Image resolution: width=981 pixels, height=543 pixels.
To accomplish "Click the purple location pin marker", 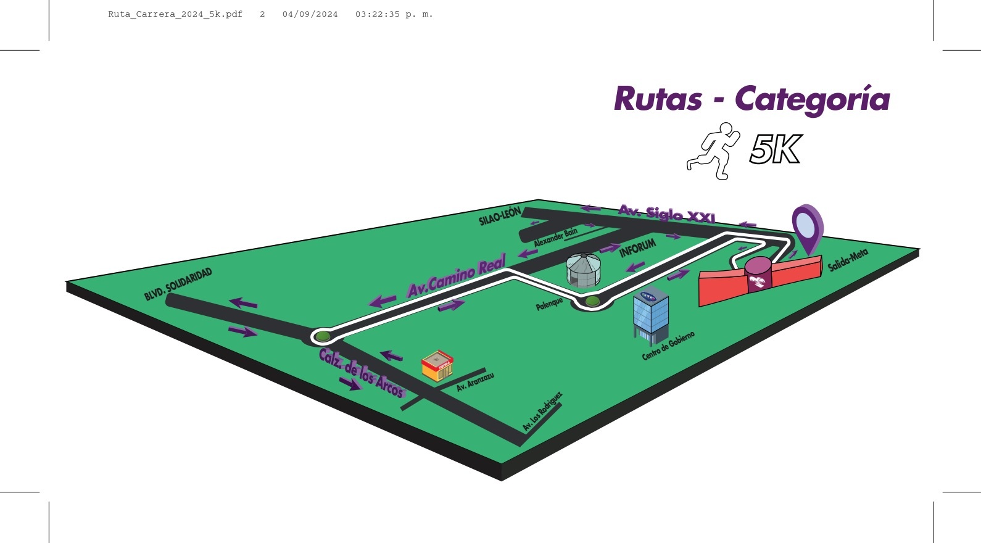I will 807,226.
